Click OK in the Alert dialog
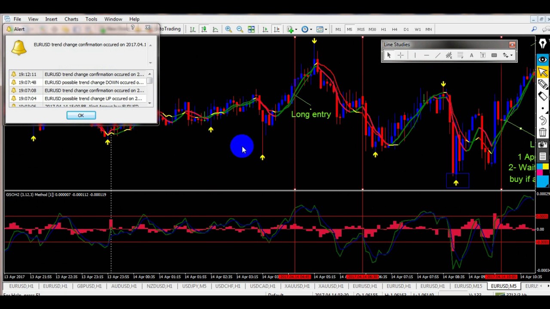The height and width of the screenshot is (309, 550). (81, 115)
